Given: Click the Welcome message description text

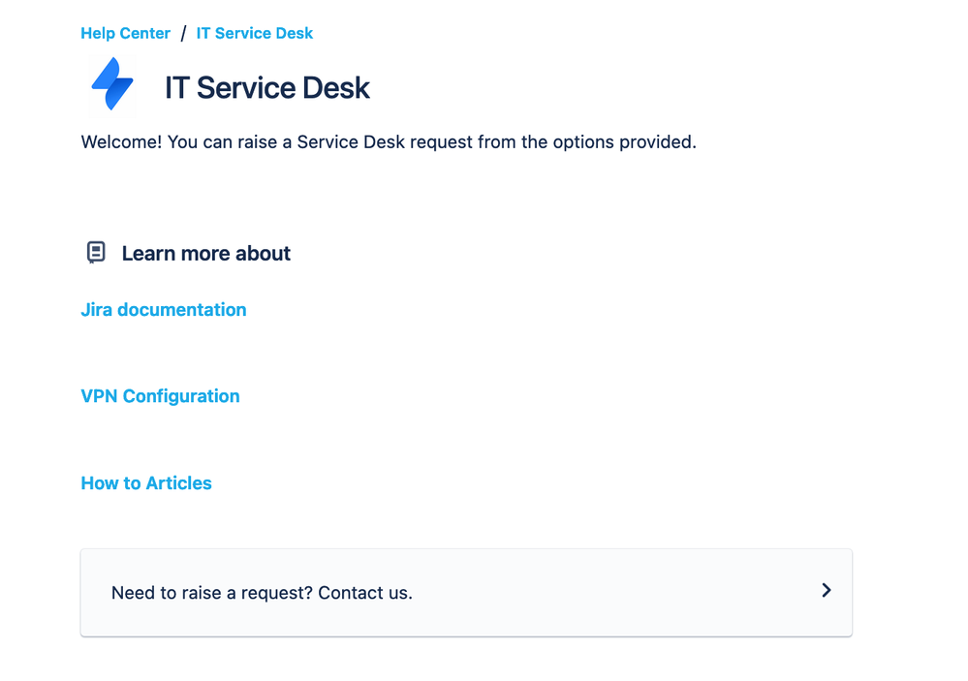Looking at the screenshot, I should pyautogui.click(x=388, y=142).
